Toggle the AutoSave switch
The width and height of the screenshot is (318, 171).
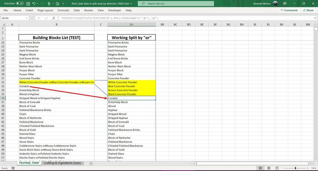[20, 3]
